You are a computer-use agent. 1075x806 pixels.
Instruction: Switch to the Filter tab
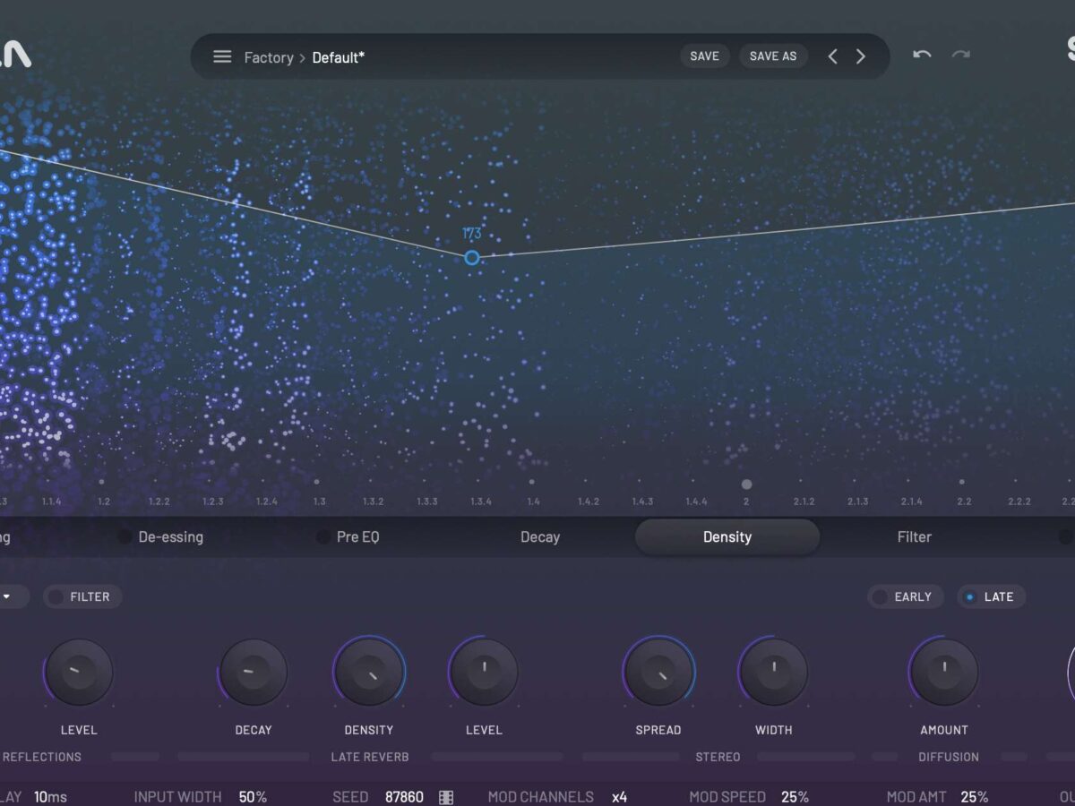(x=914, y=537)
